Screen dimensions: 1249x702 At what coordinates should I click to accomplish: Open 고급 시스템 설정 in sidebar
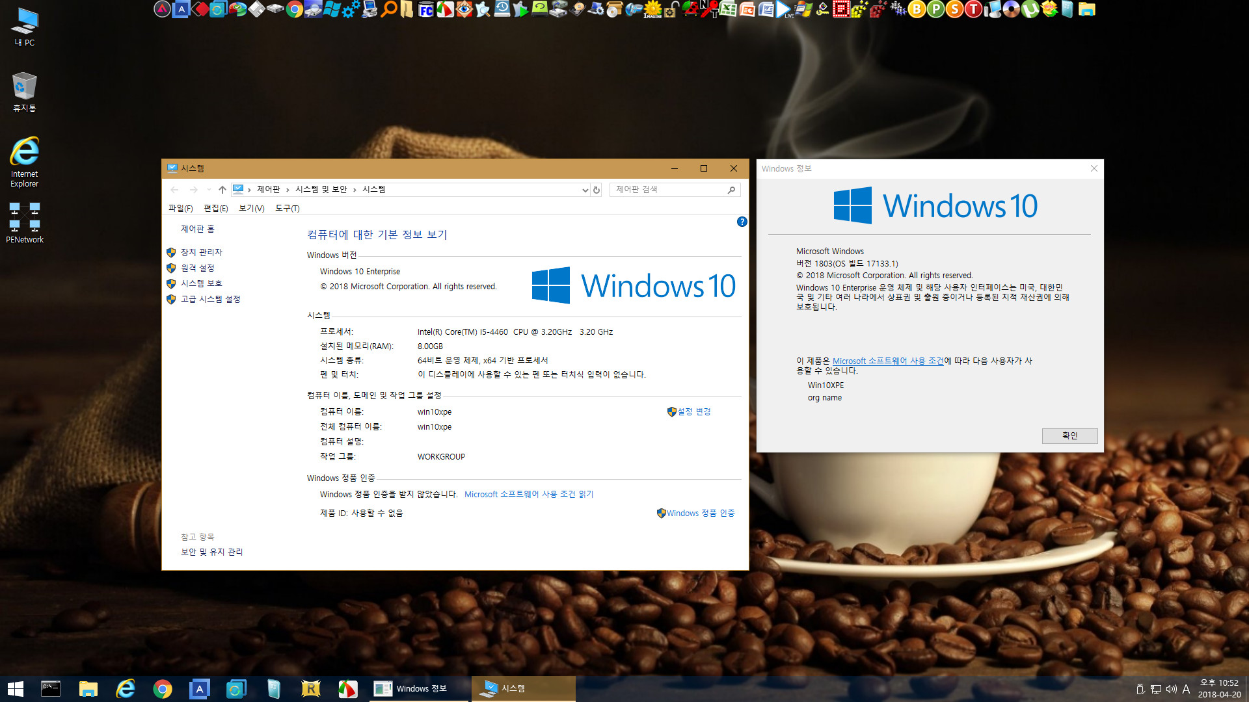(x=211, y=299)
